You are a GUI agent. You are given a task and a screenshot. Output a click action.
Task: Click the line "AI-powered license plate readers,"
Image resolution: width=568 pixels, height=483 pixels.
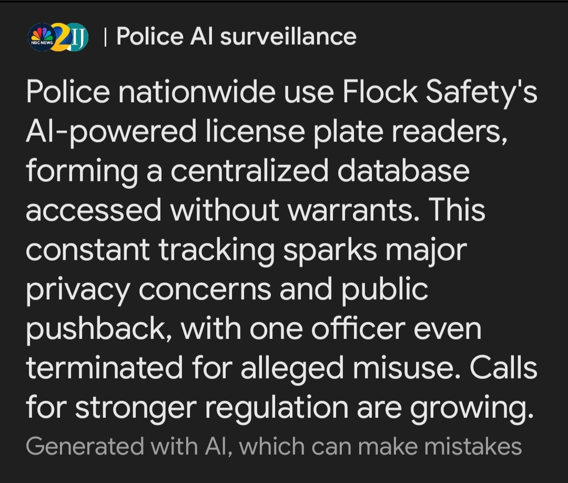pos(267,132)
